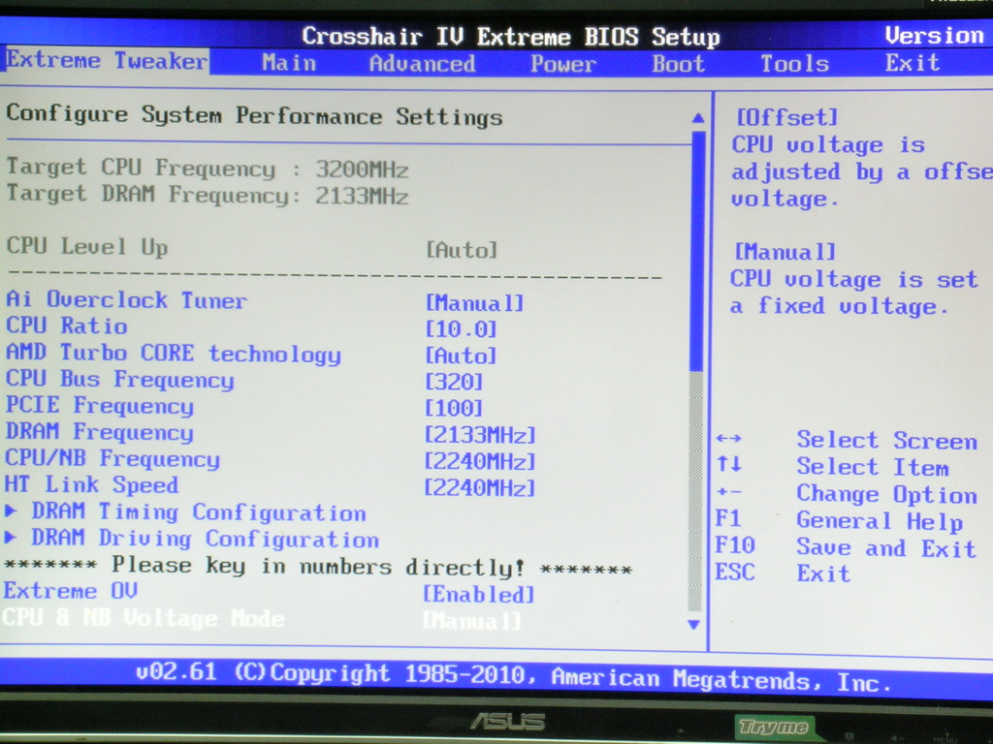Switch to the Exit tab

point(912,63)
